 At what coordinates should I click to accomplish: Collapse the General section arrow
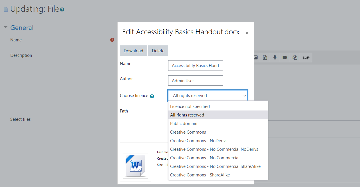point(5,27)
